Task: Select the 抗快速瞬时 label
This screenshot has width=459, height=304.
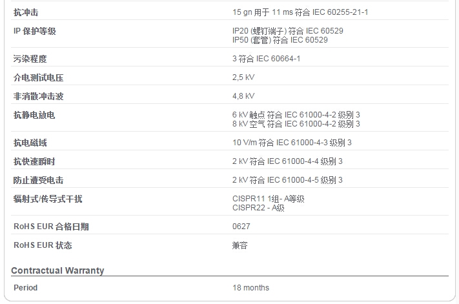Action: pos(34,161)
